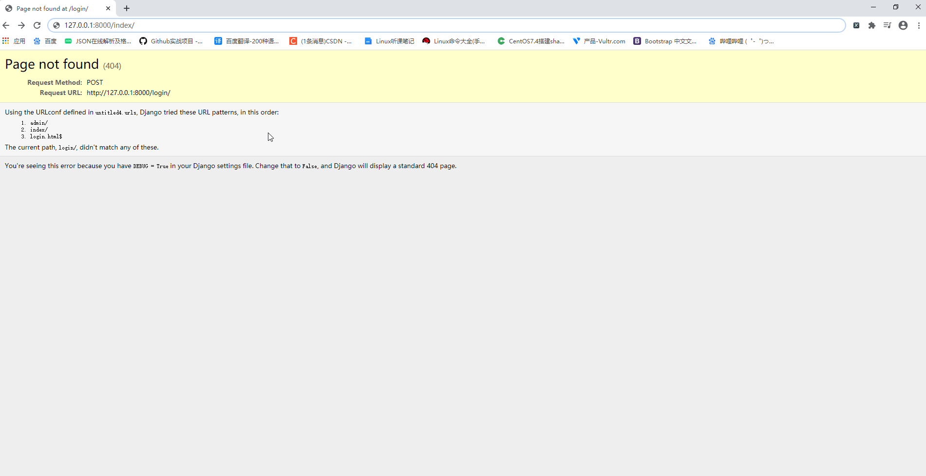Open the Linux命令大全 bookmark
Viewport: 926px width, 476px height.
coord(454,41)
